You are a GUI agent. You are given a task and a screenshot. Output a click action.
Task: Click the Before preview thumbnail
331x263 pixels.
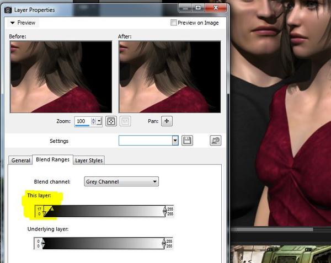pos(61,77)
